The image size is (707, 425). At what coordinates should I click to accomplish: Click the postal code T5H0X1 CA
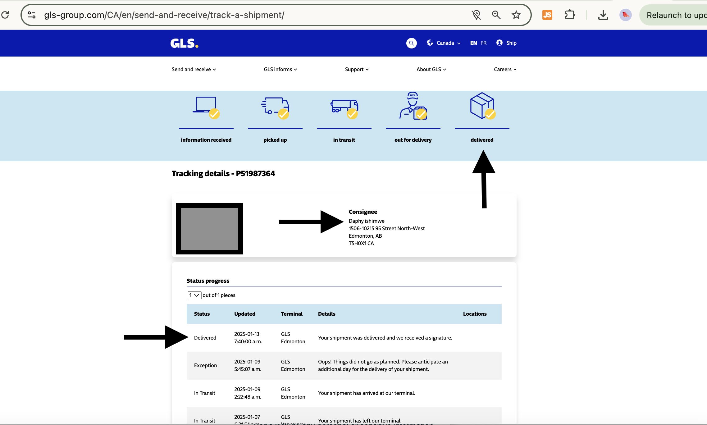pyautogui.click(x=361, y=243)
